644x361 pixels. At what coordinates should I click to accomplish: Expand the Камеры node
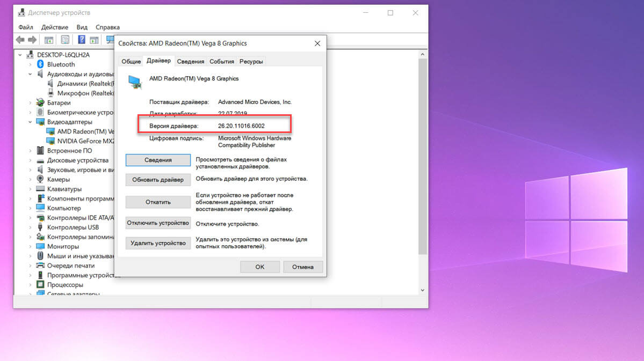(x=30, y=179)
